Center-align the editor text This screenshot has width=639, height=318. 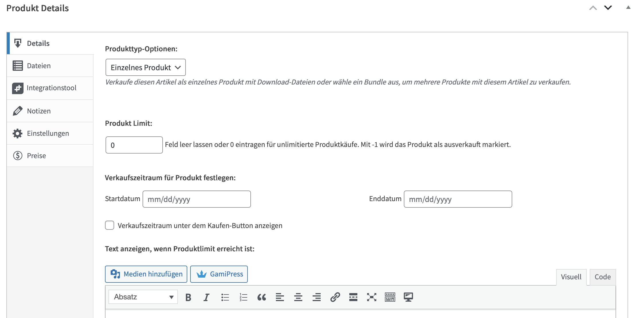[x=298, y=297]
